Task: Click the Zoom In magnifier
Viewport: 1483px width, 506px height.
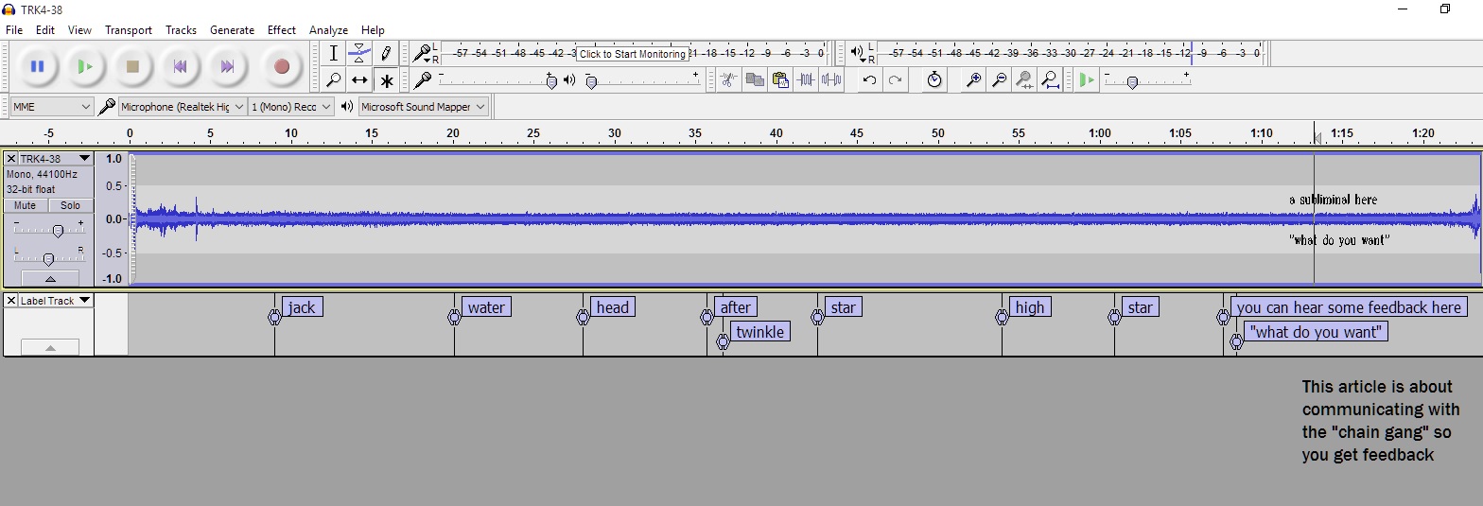Action: coord(972,80)
